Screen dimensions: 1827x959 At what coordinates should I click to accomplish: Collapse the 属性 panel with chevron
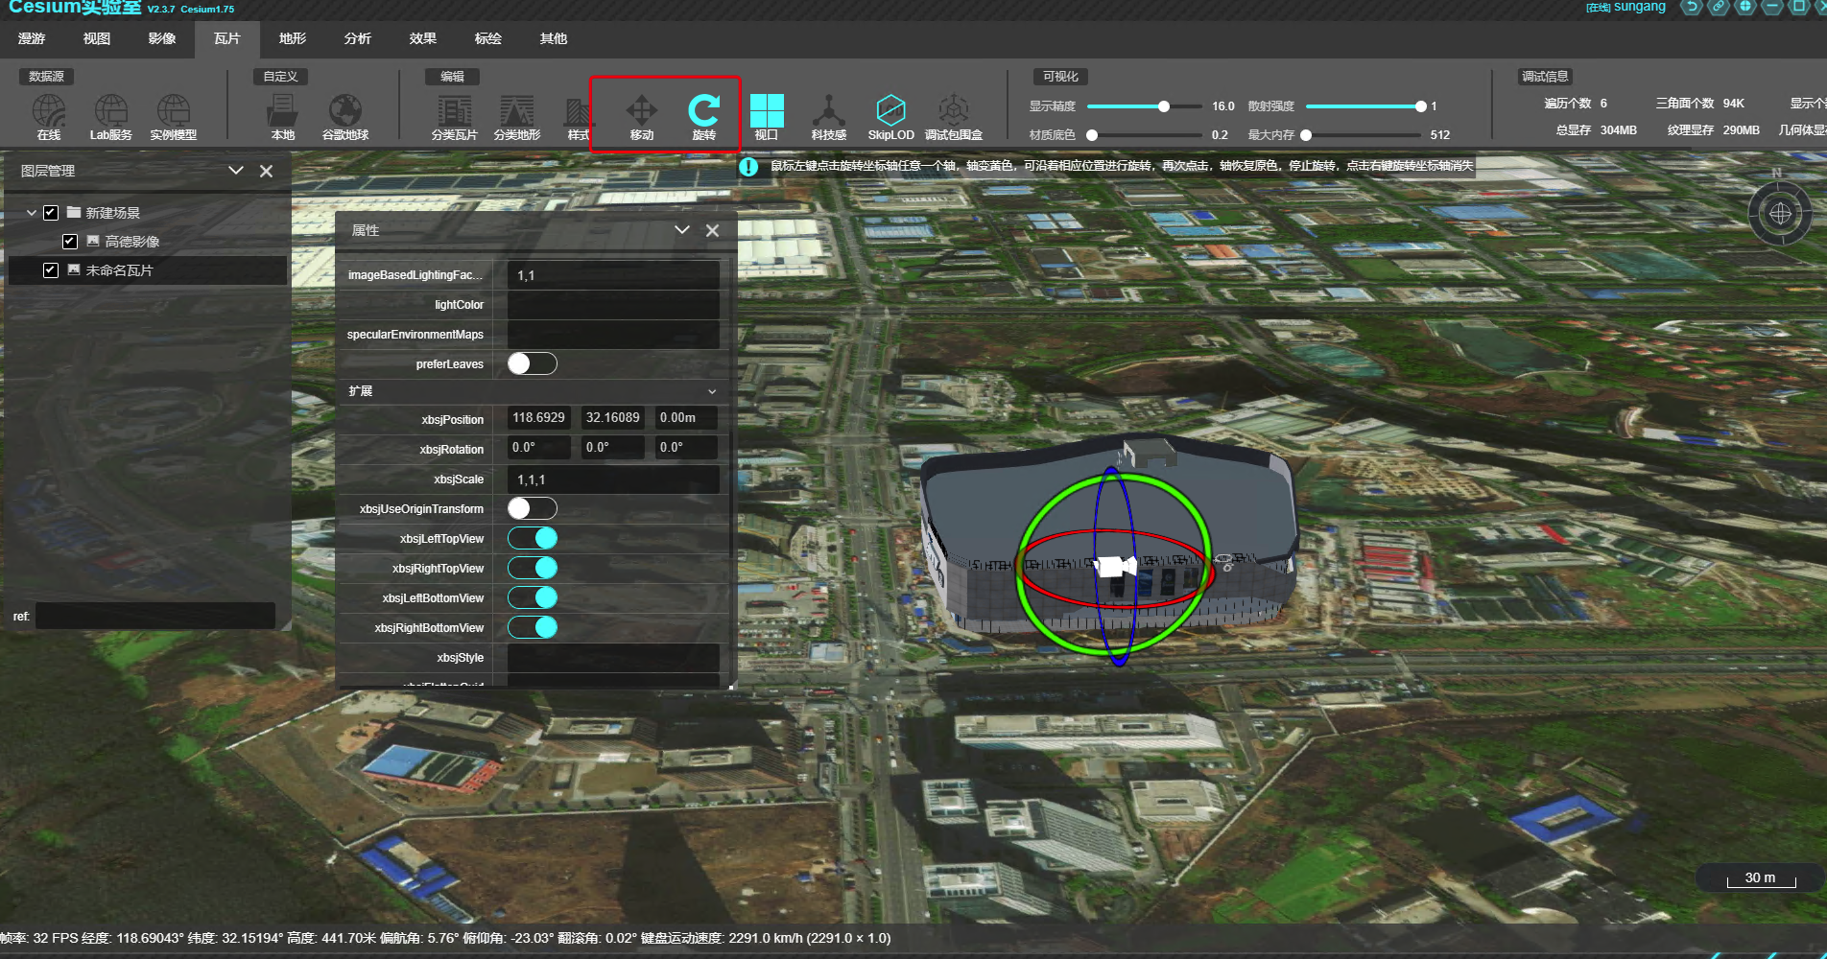(681, 230)
